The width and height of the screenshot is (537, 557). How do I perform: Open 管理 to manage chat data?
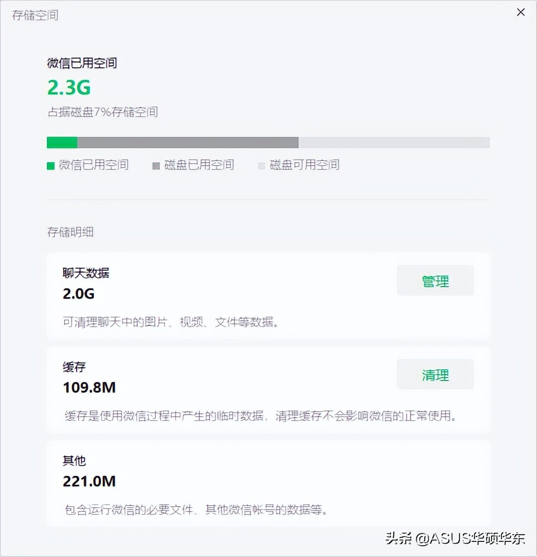pos(435,280)
